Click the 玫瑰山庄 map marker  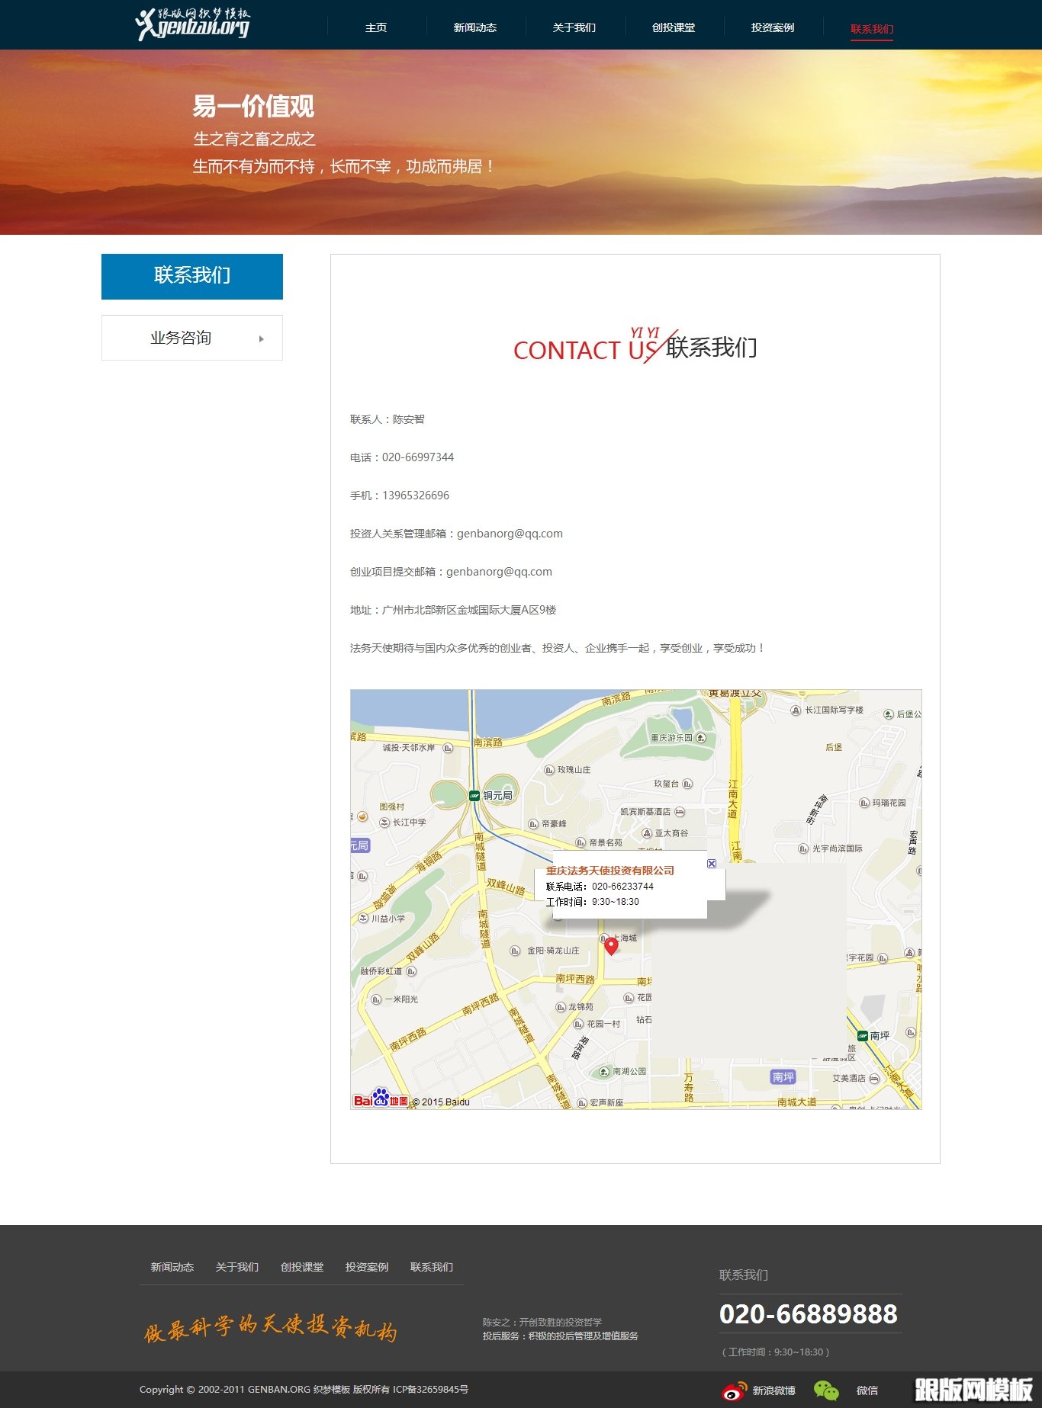click(549, 770)
